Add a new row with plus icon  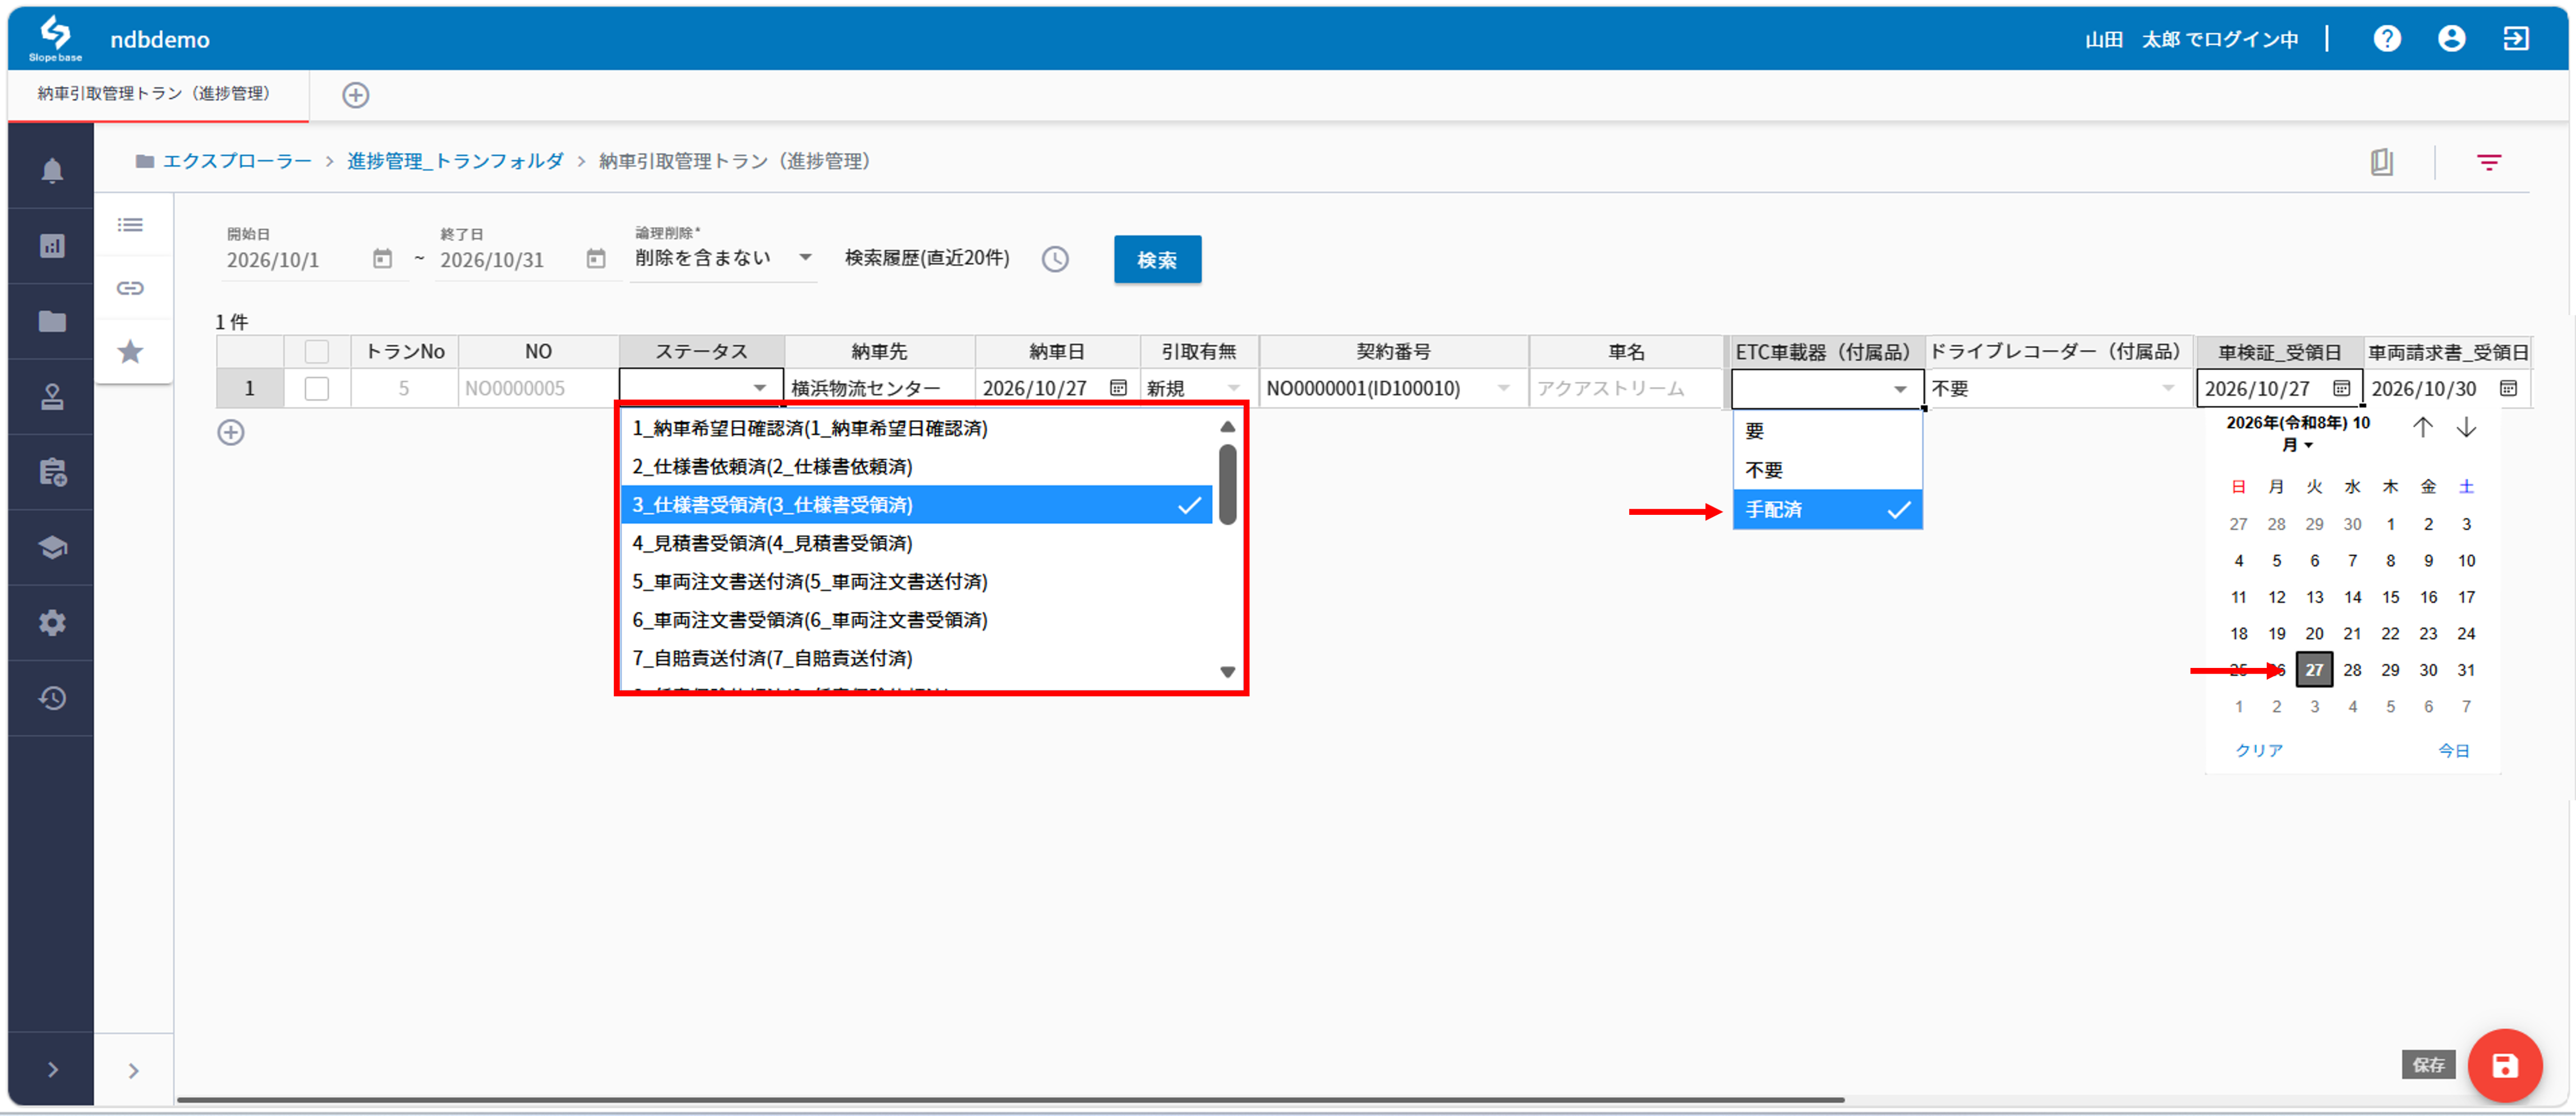pyautogui.click(x=231, y=432)
